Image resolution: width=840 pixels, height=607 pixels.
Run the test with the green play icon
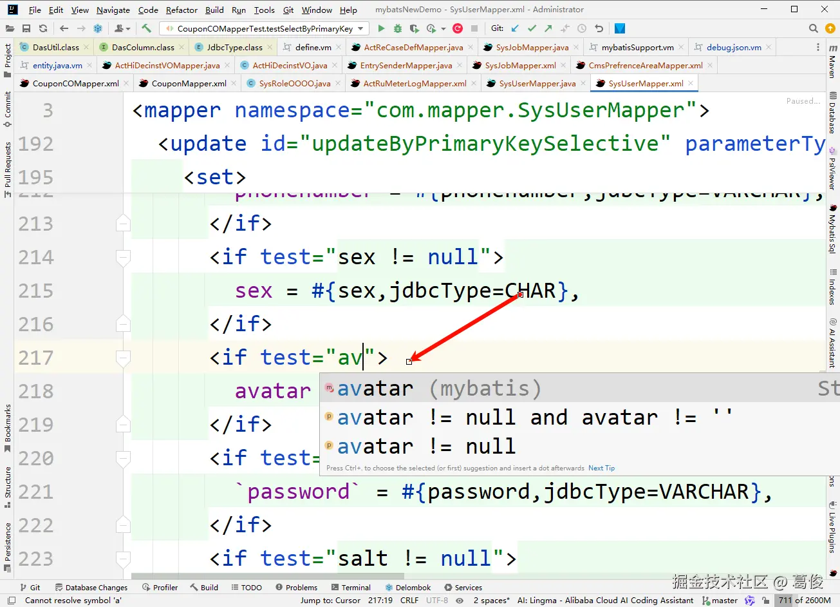point(381,28)
